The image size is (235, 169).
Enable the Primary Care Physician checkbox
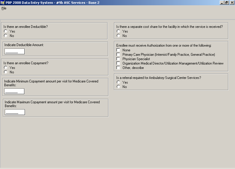pos(118,55)
